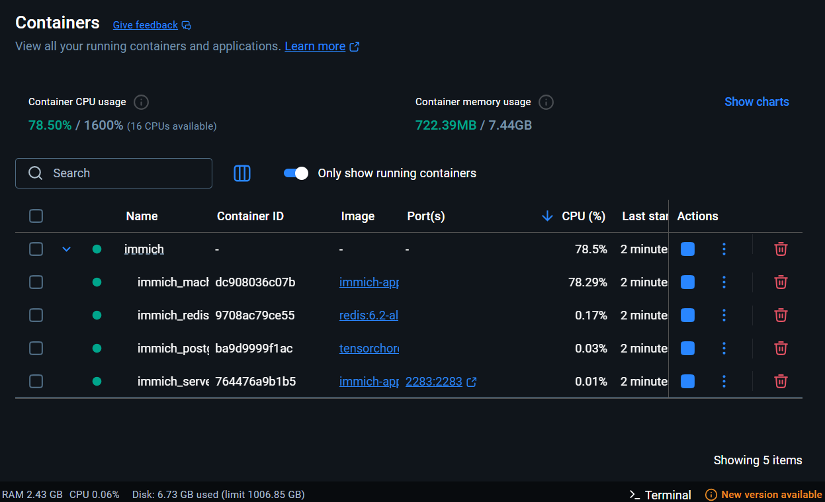The height and width of the screenshot is (502, 825).
Task: Open the 2283:2283 port link
Action: (434, 382)
